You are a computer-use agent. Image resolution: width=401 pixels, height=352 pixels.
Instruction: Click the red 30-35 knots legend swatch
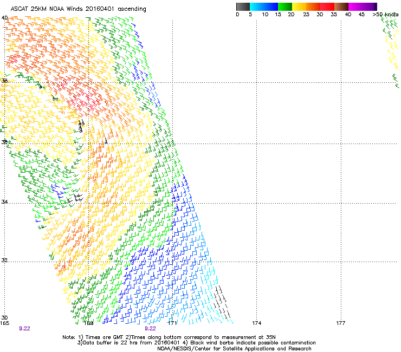click(x=327, y=6)
